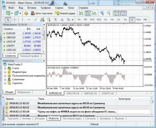The height and width of the screenshot is (128, 156).
Task: Click the Market Watch coins icon
Action: (26, 13)
